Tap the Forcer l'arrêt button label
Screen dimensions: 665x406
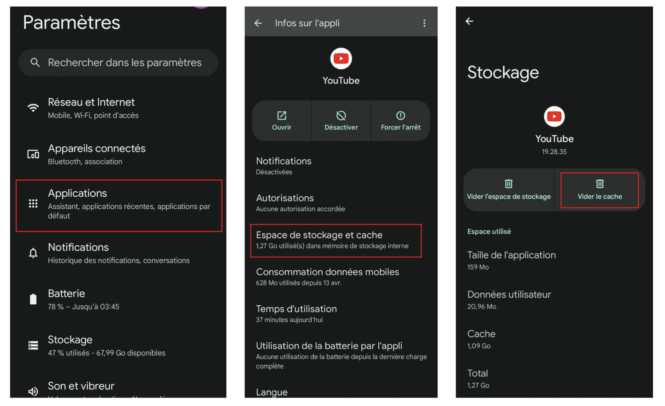point(400,128)
